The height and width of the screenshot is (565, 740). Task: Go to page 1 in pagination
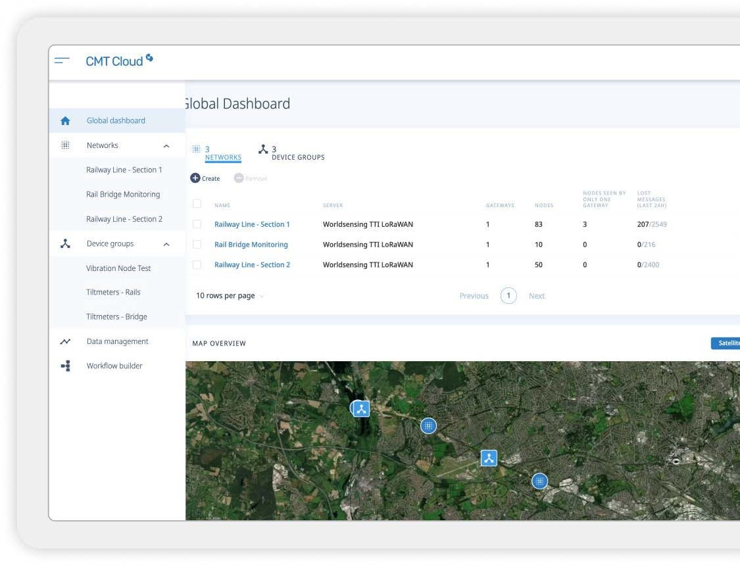coord(508,296)
